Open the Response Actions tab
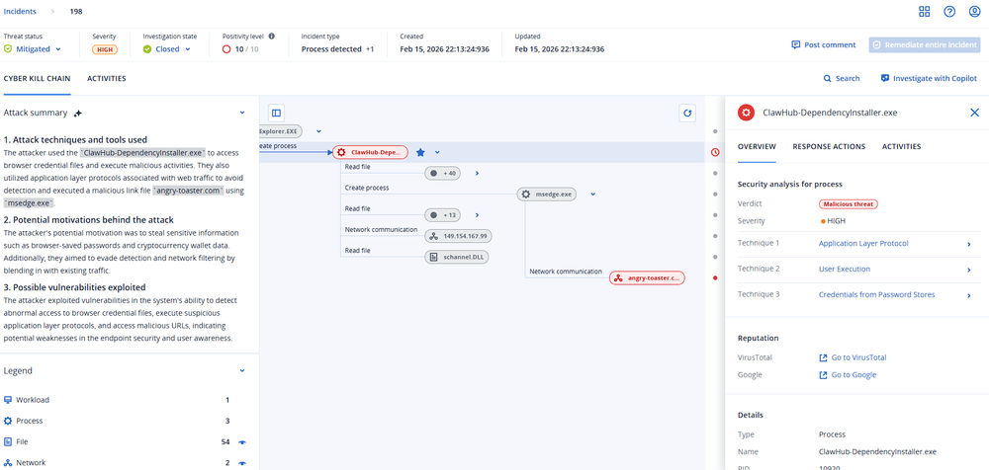 pyautogui.click(x=829, y=146)
